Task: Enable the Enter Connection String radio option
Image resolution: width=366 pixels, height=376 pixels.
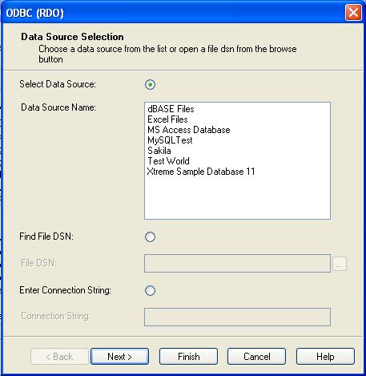Action: point(150,290)
